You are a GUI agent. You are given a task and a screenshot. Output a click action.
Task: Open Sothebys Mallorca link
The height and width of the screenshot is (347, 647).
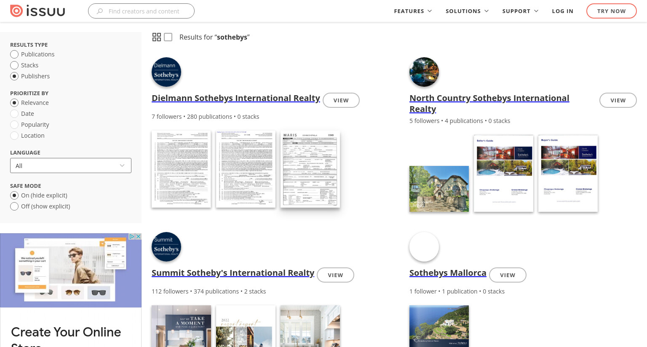click(448, 273)
